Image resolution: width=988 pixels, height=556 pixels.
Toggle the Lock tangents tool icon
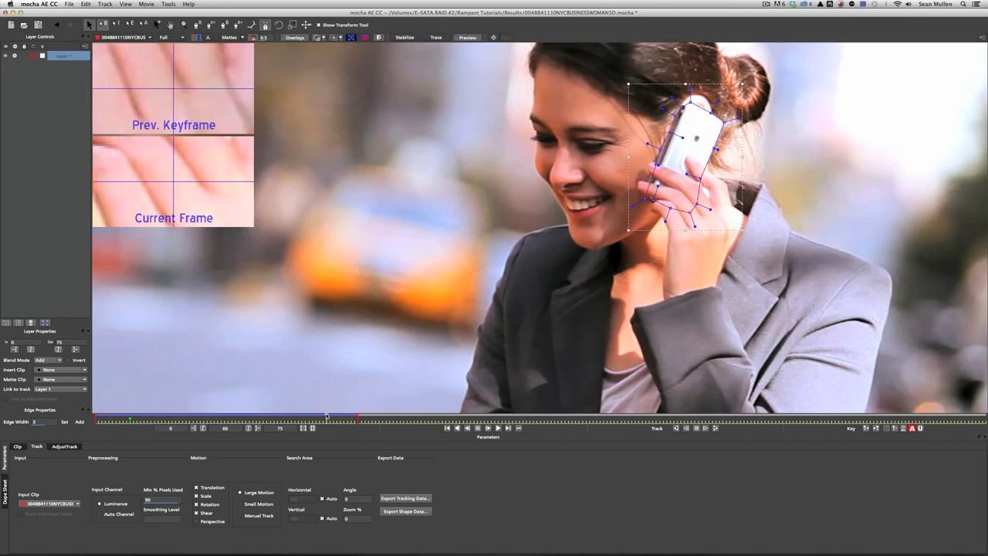click(x=265, y=25)
